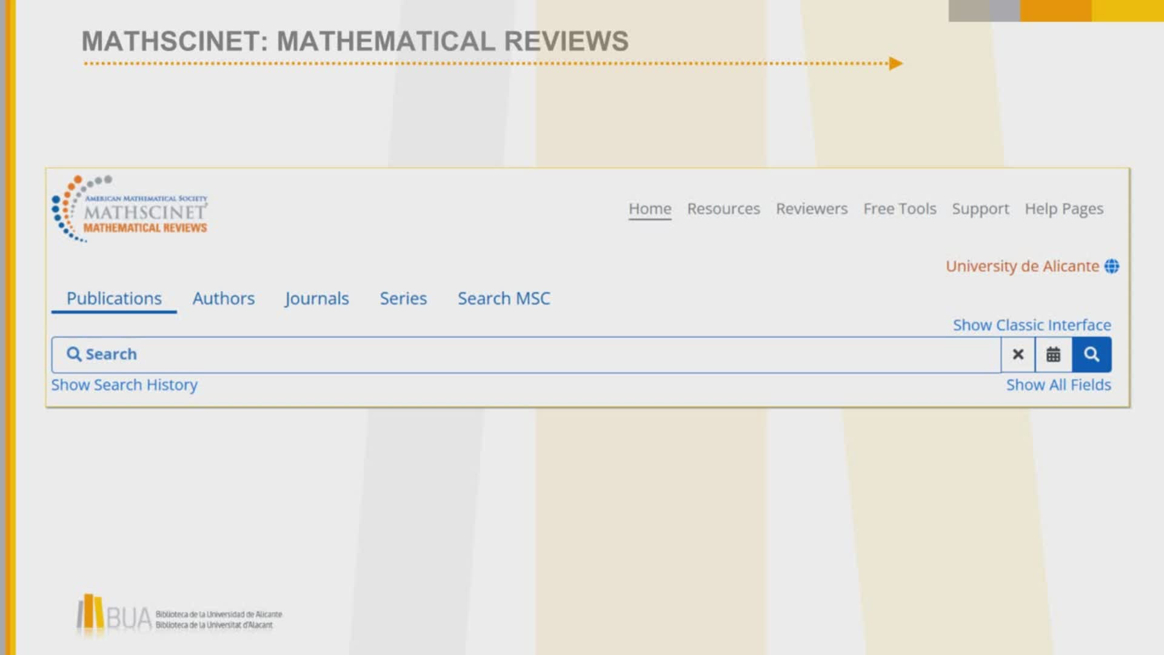Expand Show All Fields
This screenshot has height=655, width=1164.
1059,385
